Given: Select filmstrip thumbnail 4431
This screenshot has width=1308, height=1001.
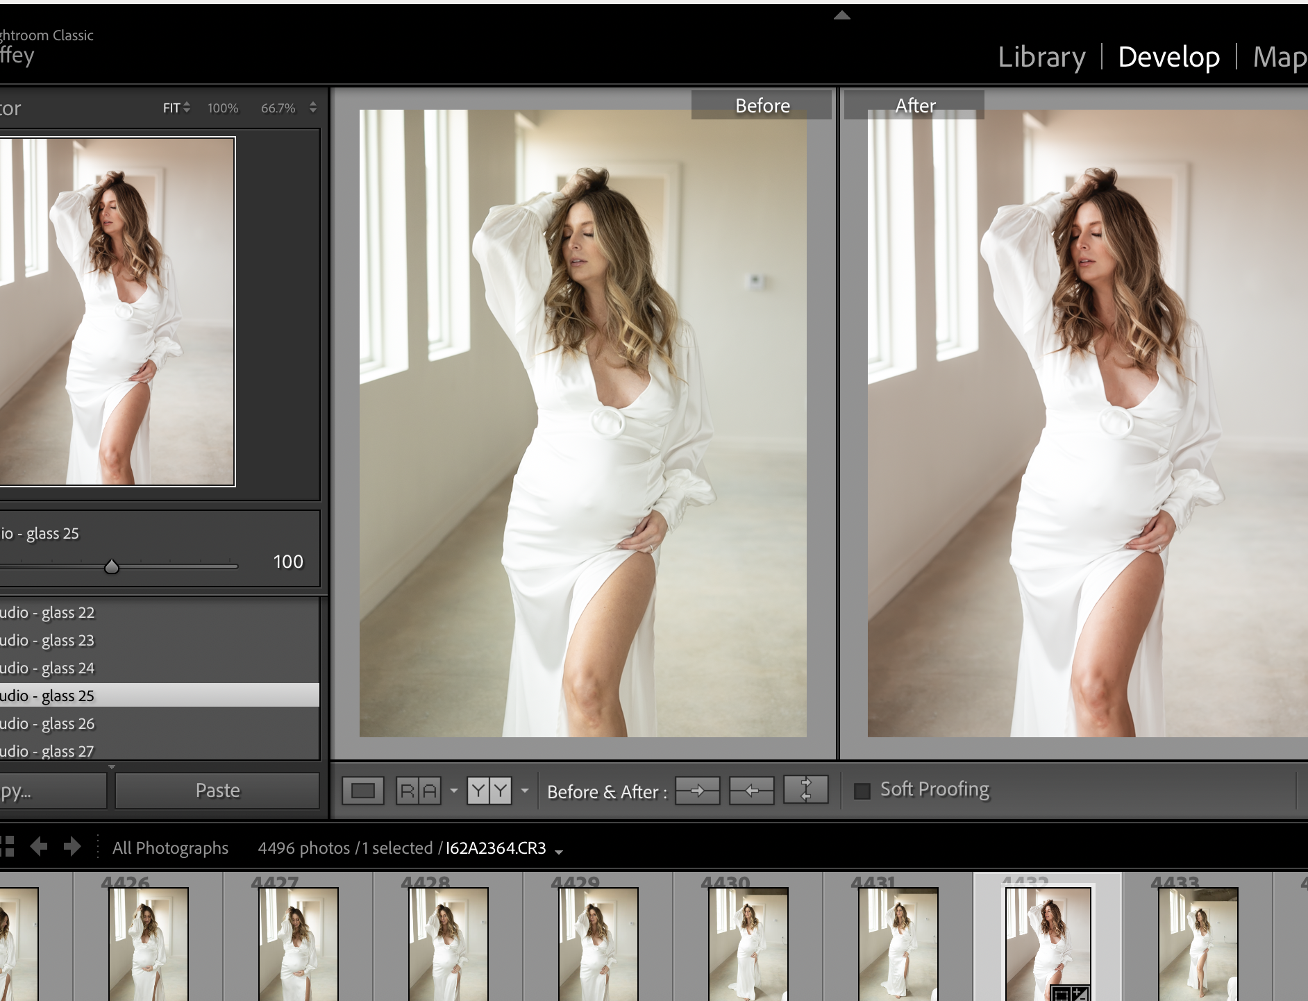Looking at the screenshot, I should pos(898,944).
